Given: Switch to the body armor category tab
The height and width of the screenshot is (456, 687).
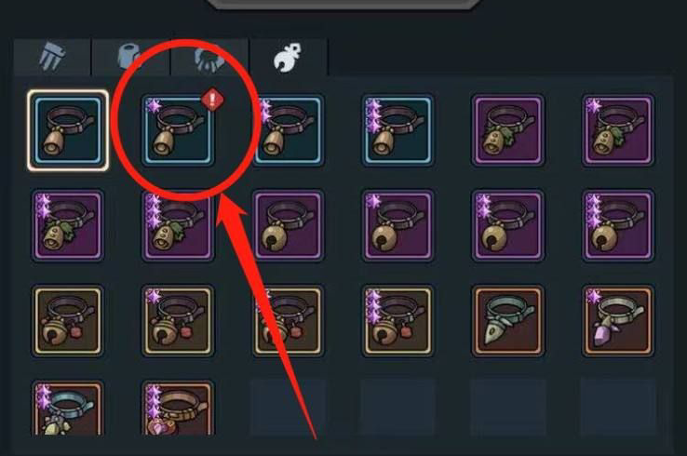Looking at the screenshot, I should point(130,58).
